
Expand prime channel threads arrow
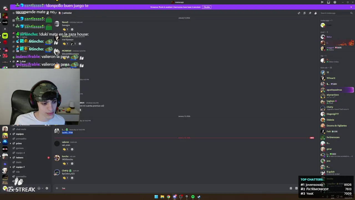click(10, 143)
